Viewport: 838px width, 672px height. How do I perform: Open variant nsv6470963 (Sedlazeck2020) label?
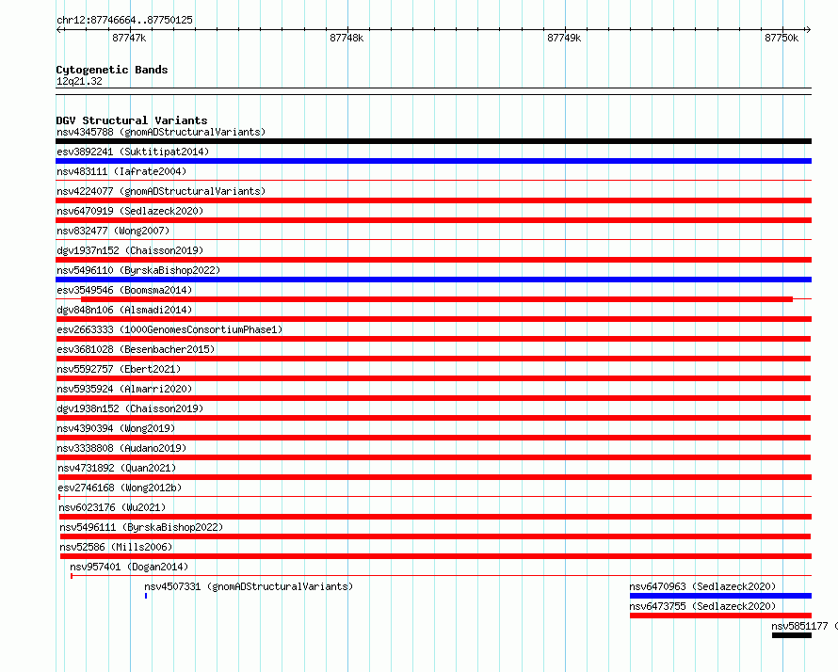coord(702,586)
